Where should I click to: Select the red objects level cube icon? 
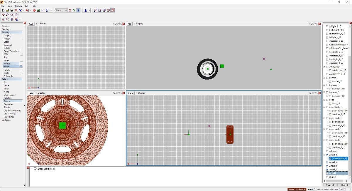tap(108, 10)
